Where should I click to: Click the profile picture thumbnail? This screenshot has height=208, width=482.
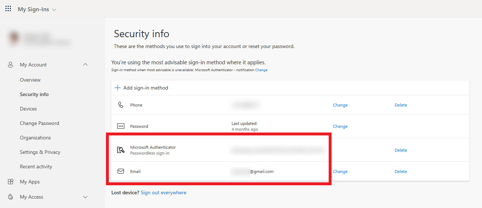click(x=13, y=38)
